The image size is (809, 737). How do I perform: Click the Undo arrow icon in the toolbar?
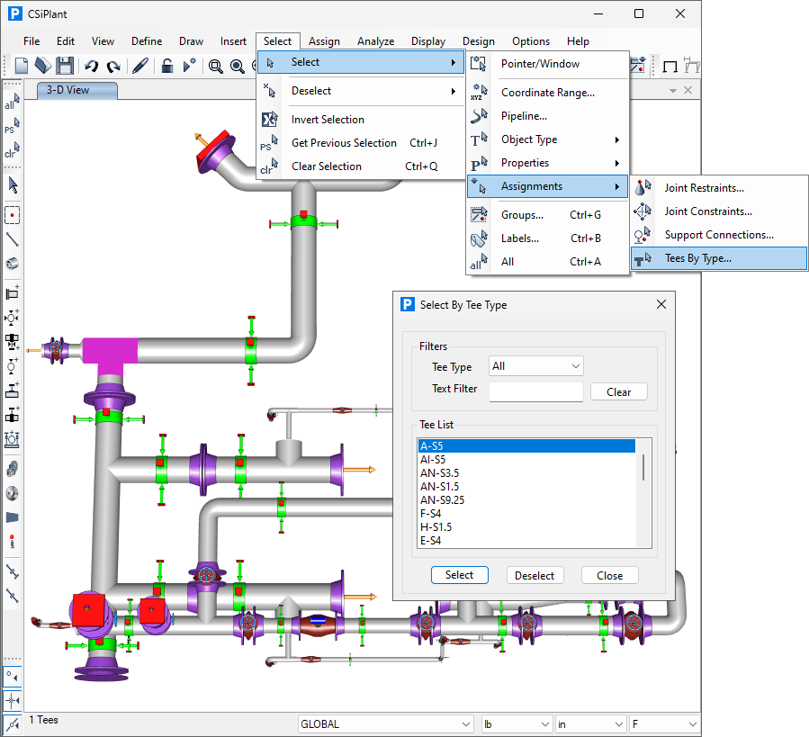pos(90,66)
